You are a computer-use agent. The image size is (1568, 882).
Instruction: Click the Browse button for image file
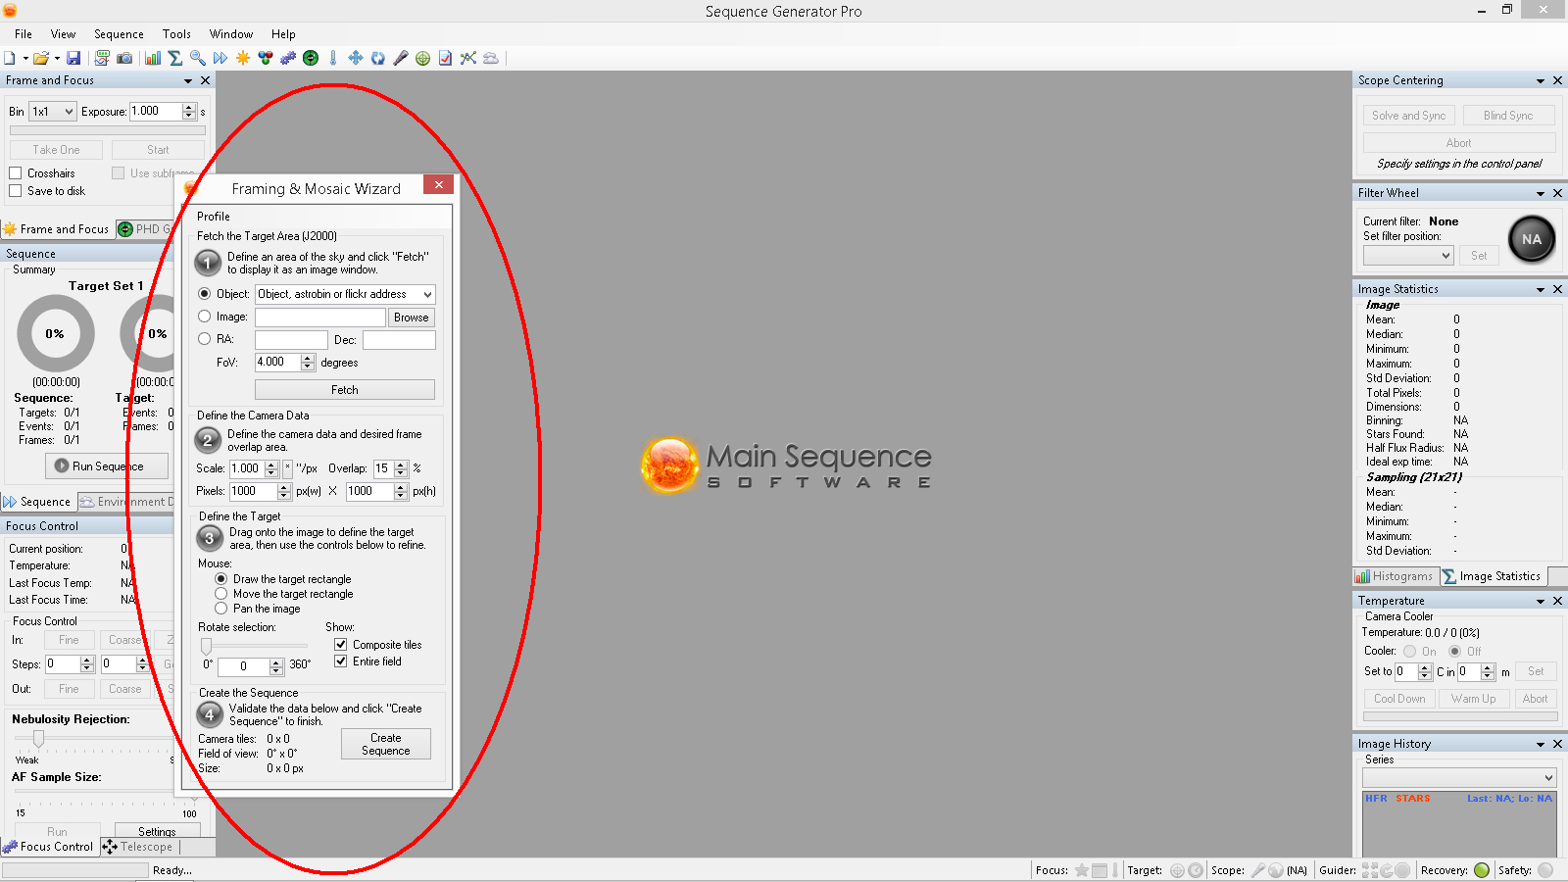pyautogui.click(x=412, y=318)
